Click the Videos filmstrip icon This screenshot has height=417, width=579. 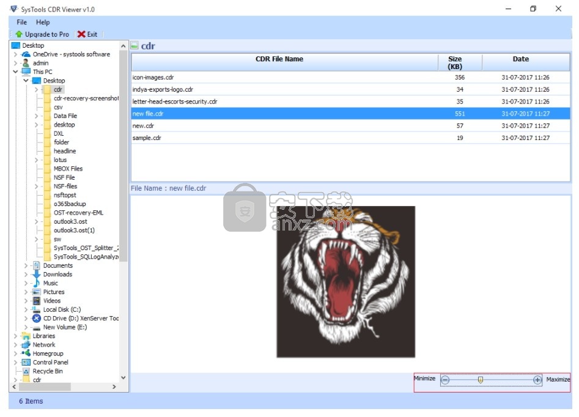click(x=36, y=301)
